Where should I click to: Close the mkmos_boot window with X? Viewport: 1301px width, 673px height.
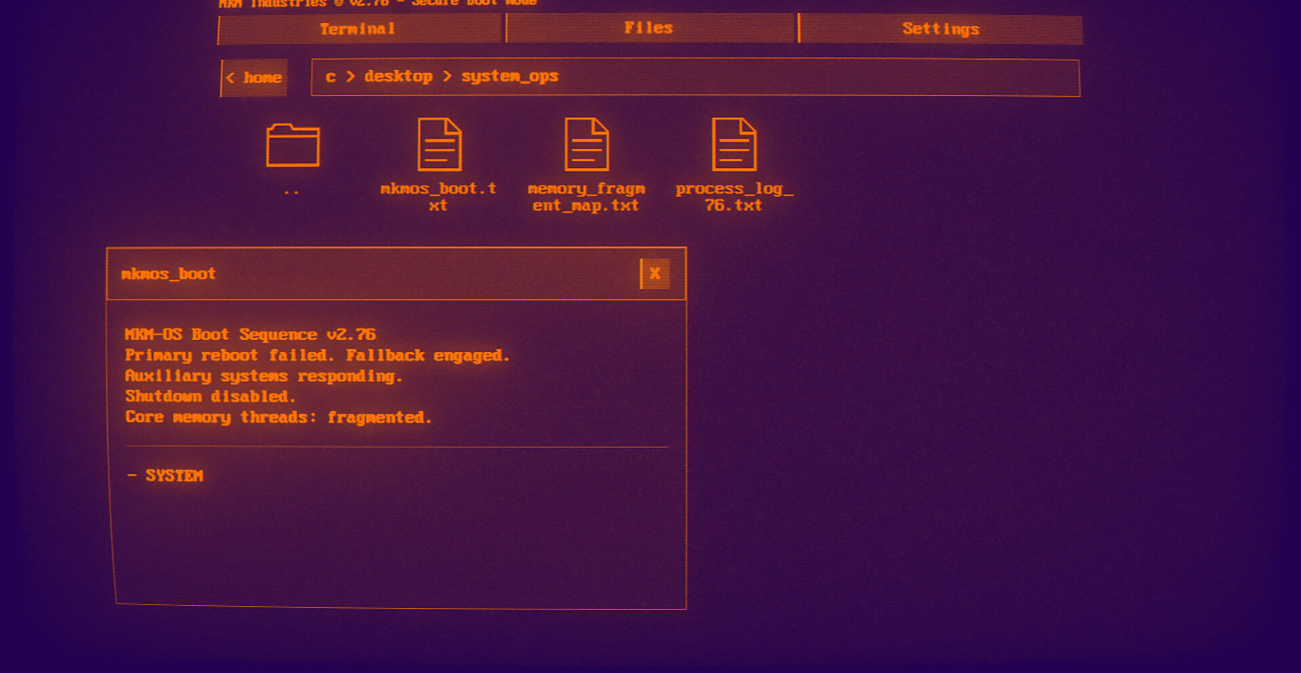pyautogui.click(x=655, y=274)
